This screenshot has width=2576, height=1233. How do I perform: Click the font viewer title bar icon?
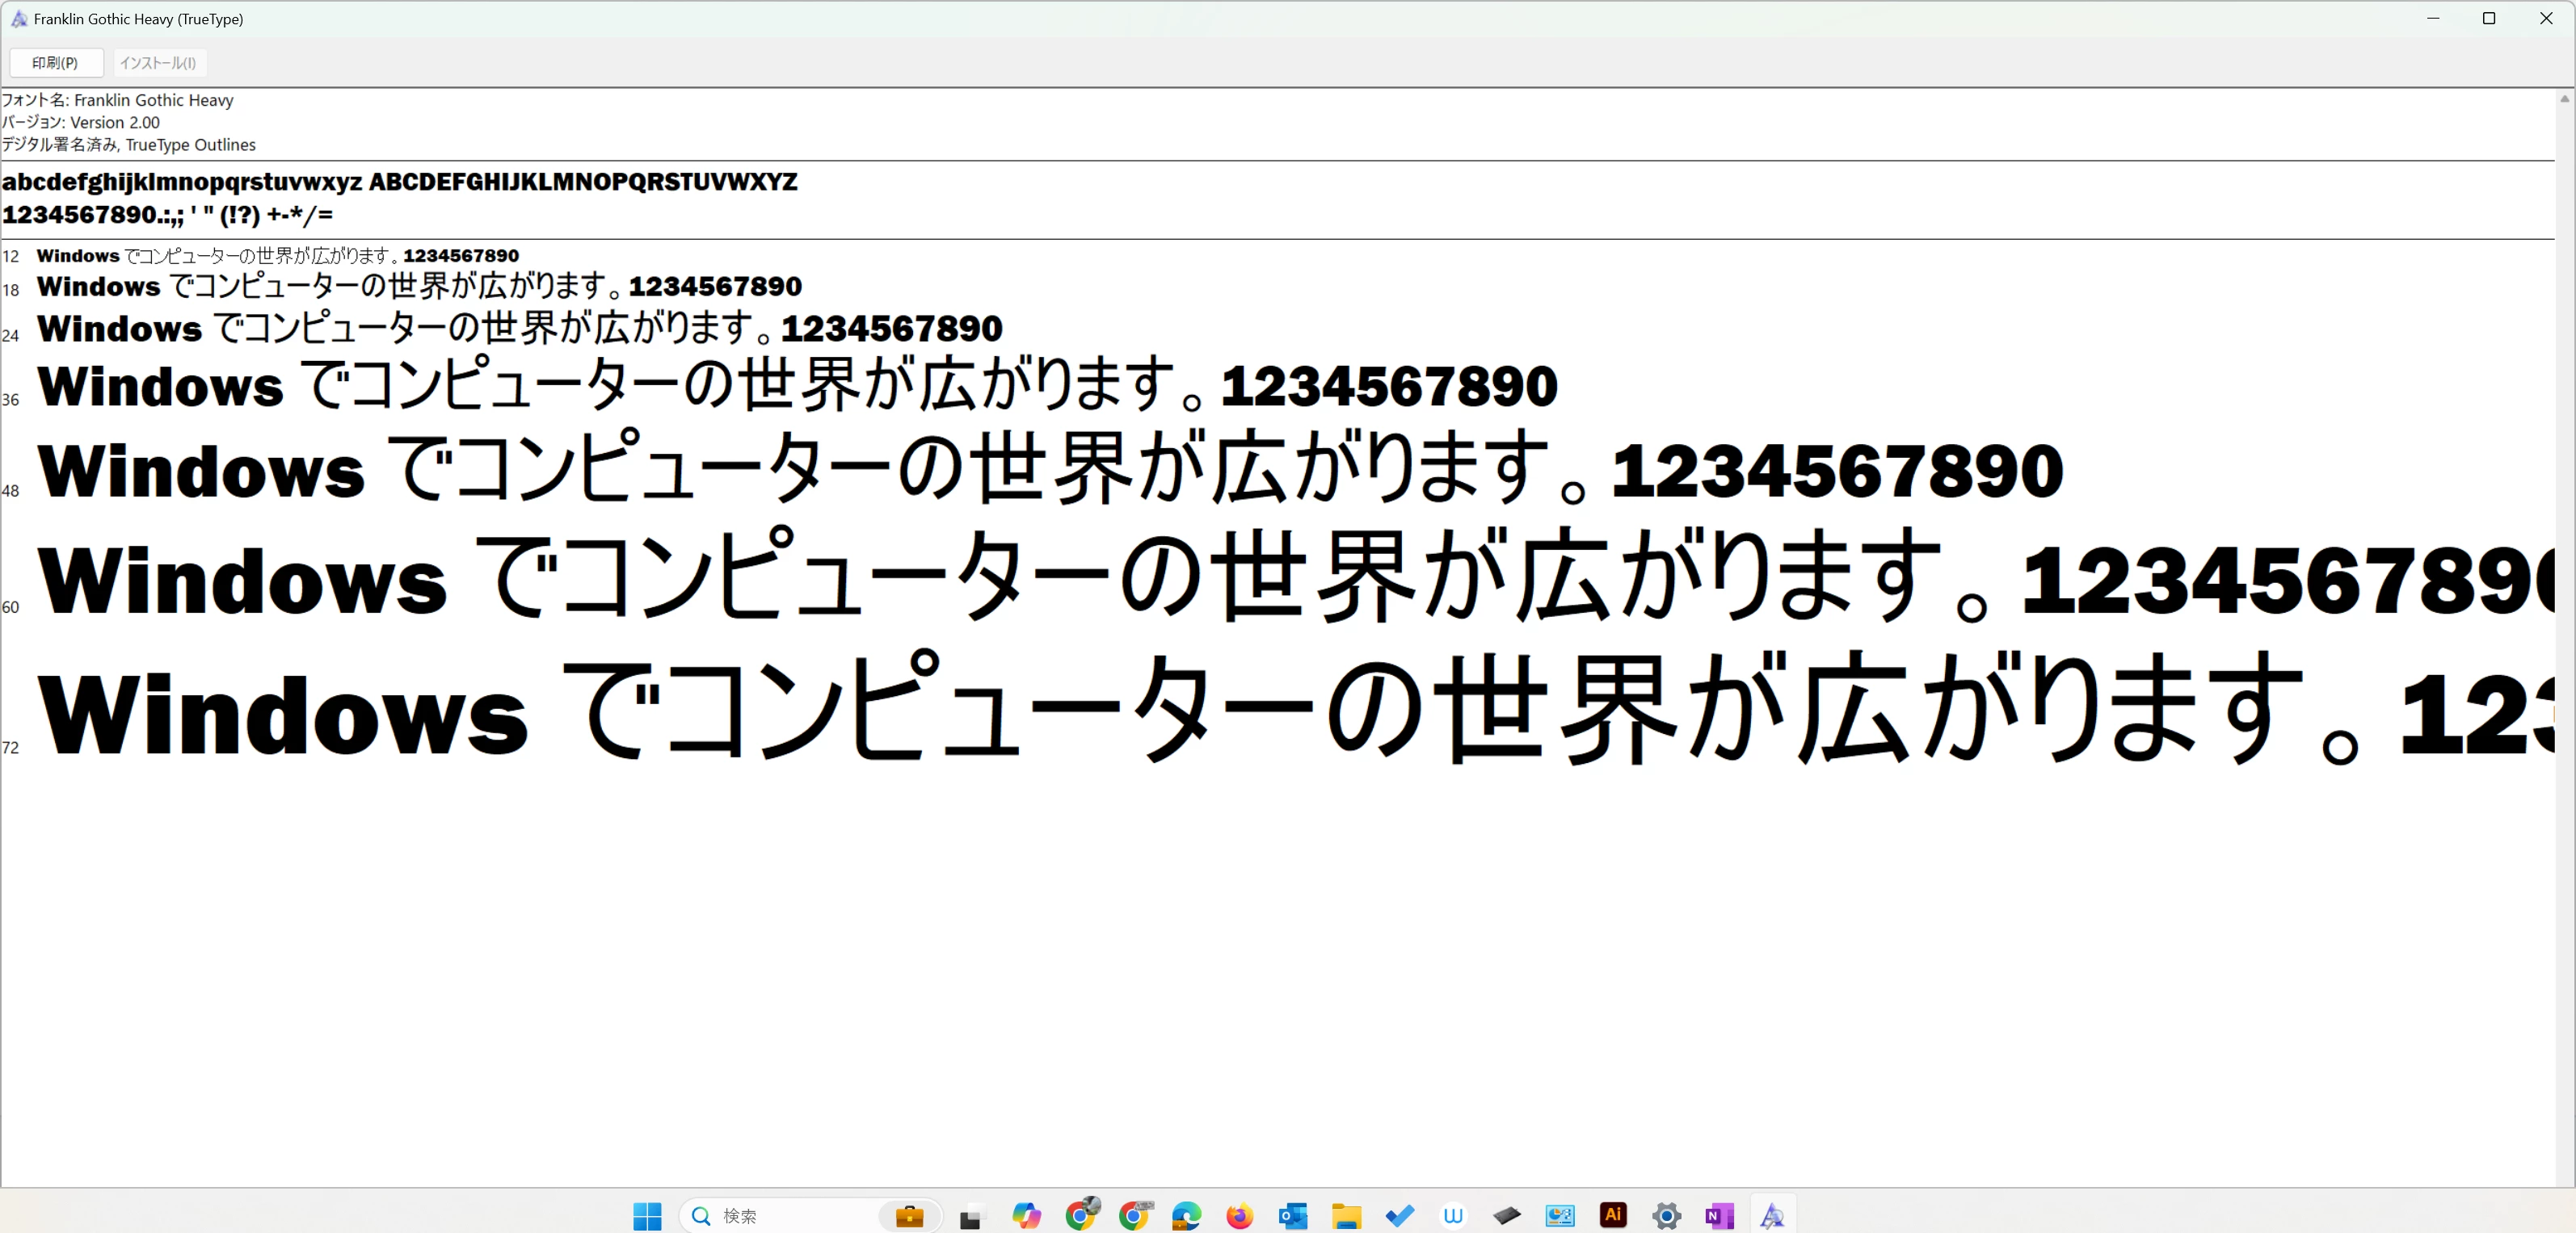19,19
